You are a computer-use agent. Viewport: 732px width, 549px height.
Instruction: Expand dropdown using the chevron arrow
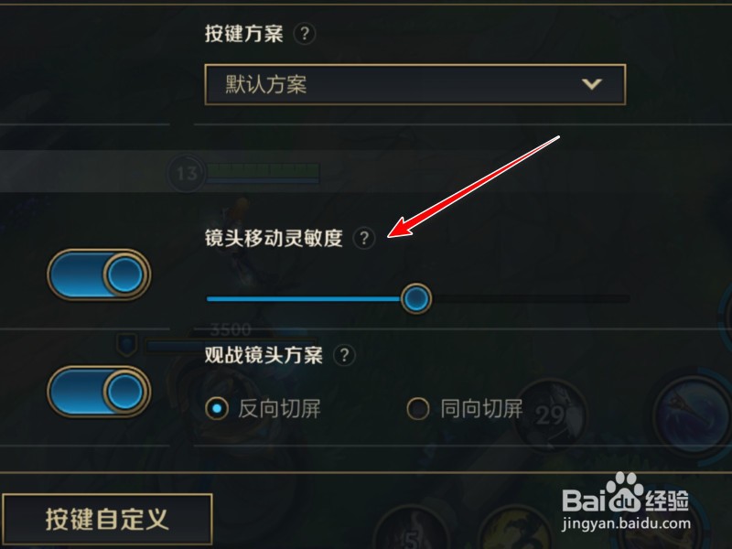(592, 84)
